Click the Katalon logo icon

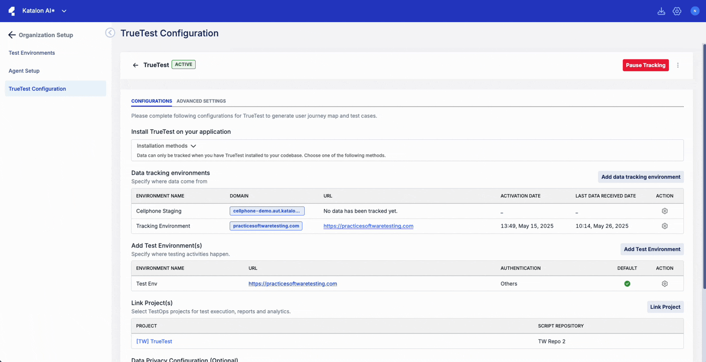12,11
